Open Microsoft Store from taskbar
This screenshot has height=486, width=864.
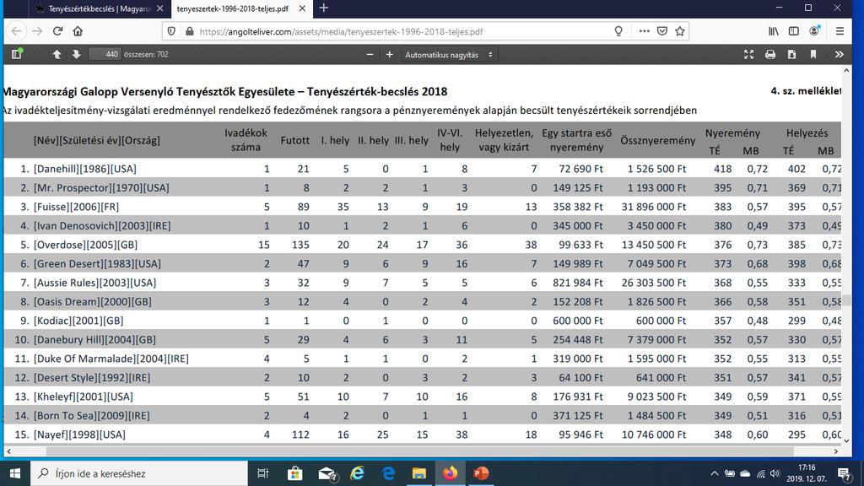coord(294,473)
